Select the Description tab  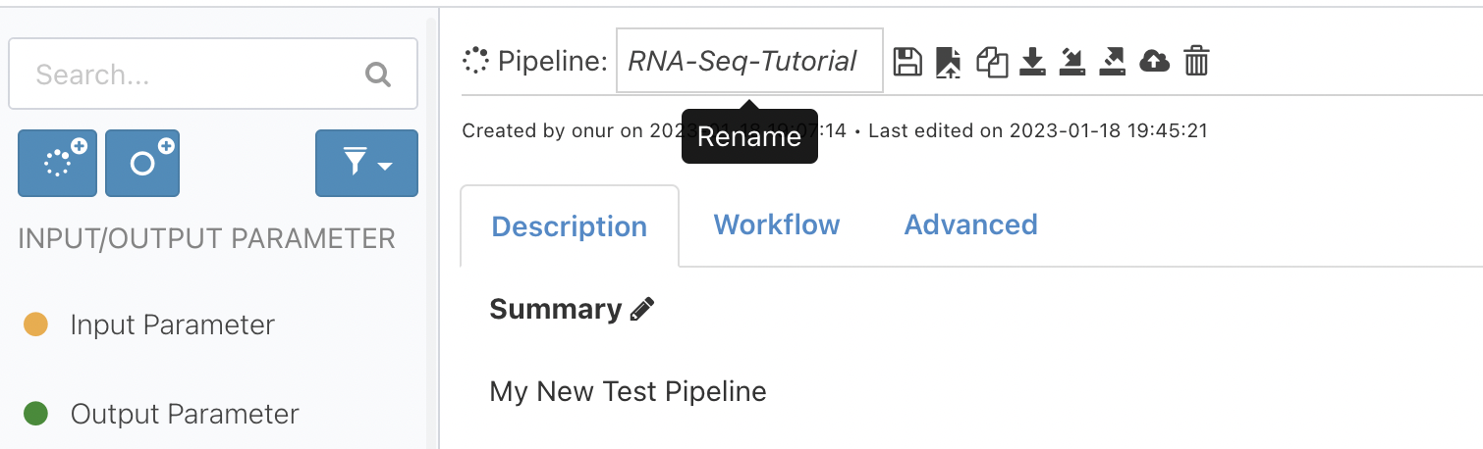point(570,226)
